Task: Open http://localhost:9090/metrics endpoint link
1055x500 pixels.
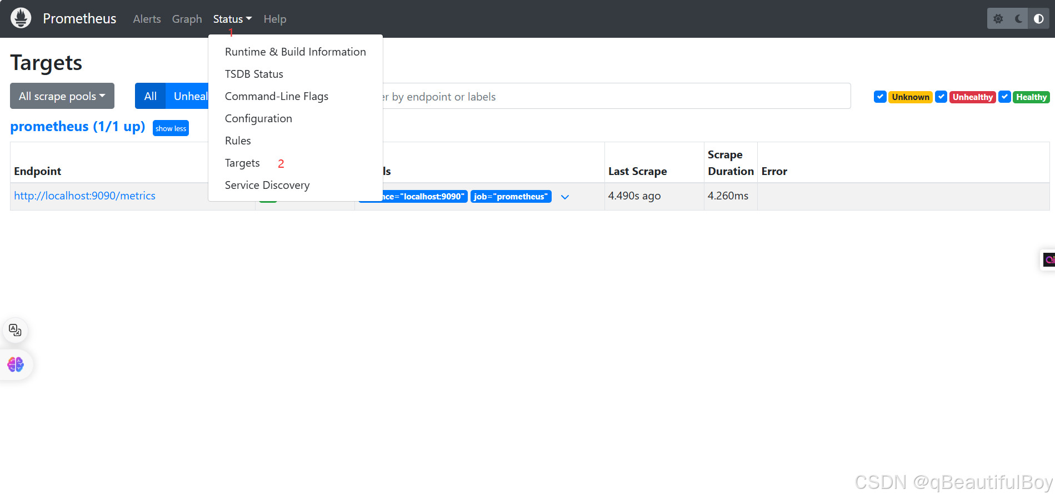Action: [84, 196]
